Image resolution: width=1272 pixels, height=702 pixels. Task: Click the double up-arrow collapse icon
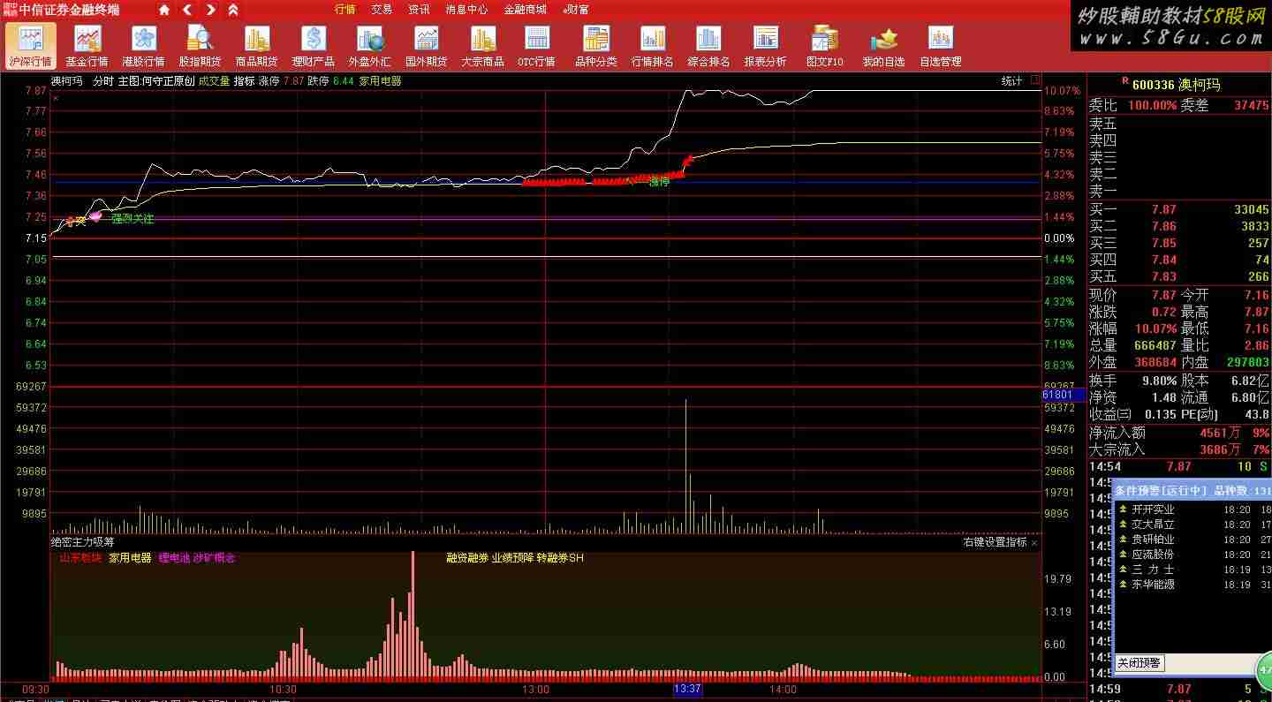(233, 10)
